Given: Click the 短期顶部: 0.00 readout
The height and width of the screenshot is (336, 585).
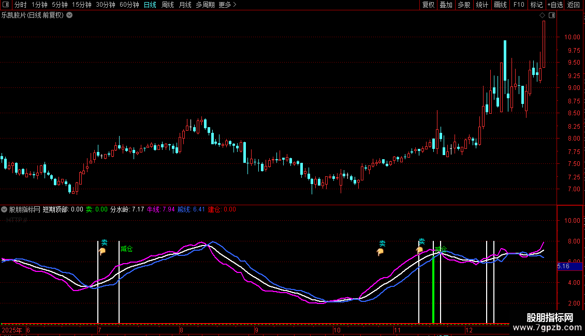Looking at the screenshot, I should pyautogui.click(x=63, y=209).
